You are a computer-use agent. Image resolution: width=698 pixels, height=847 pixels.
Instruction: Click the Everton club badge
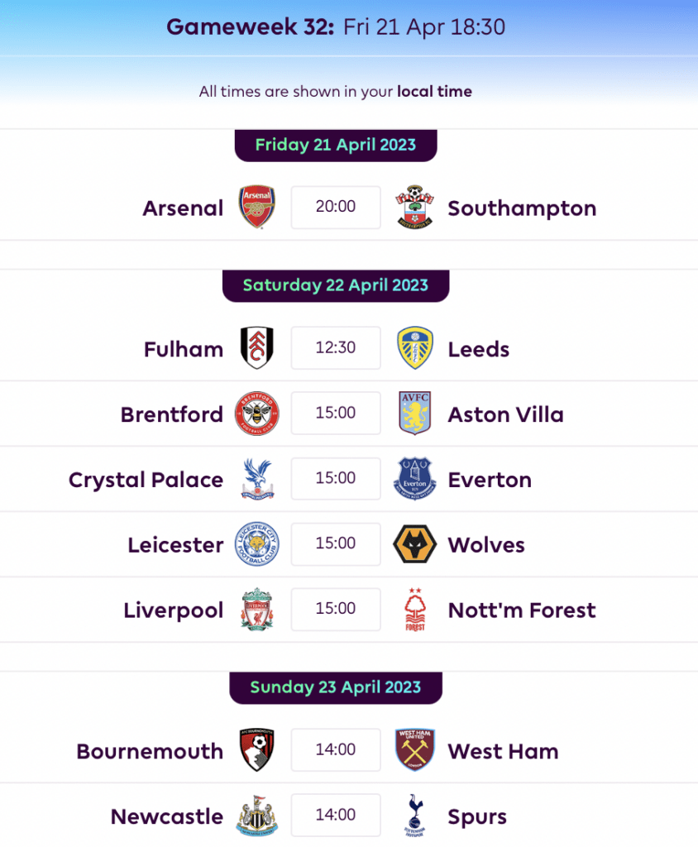(414, 479)
